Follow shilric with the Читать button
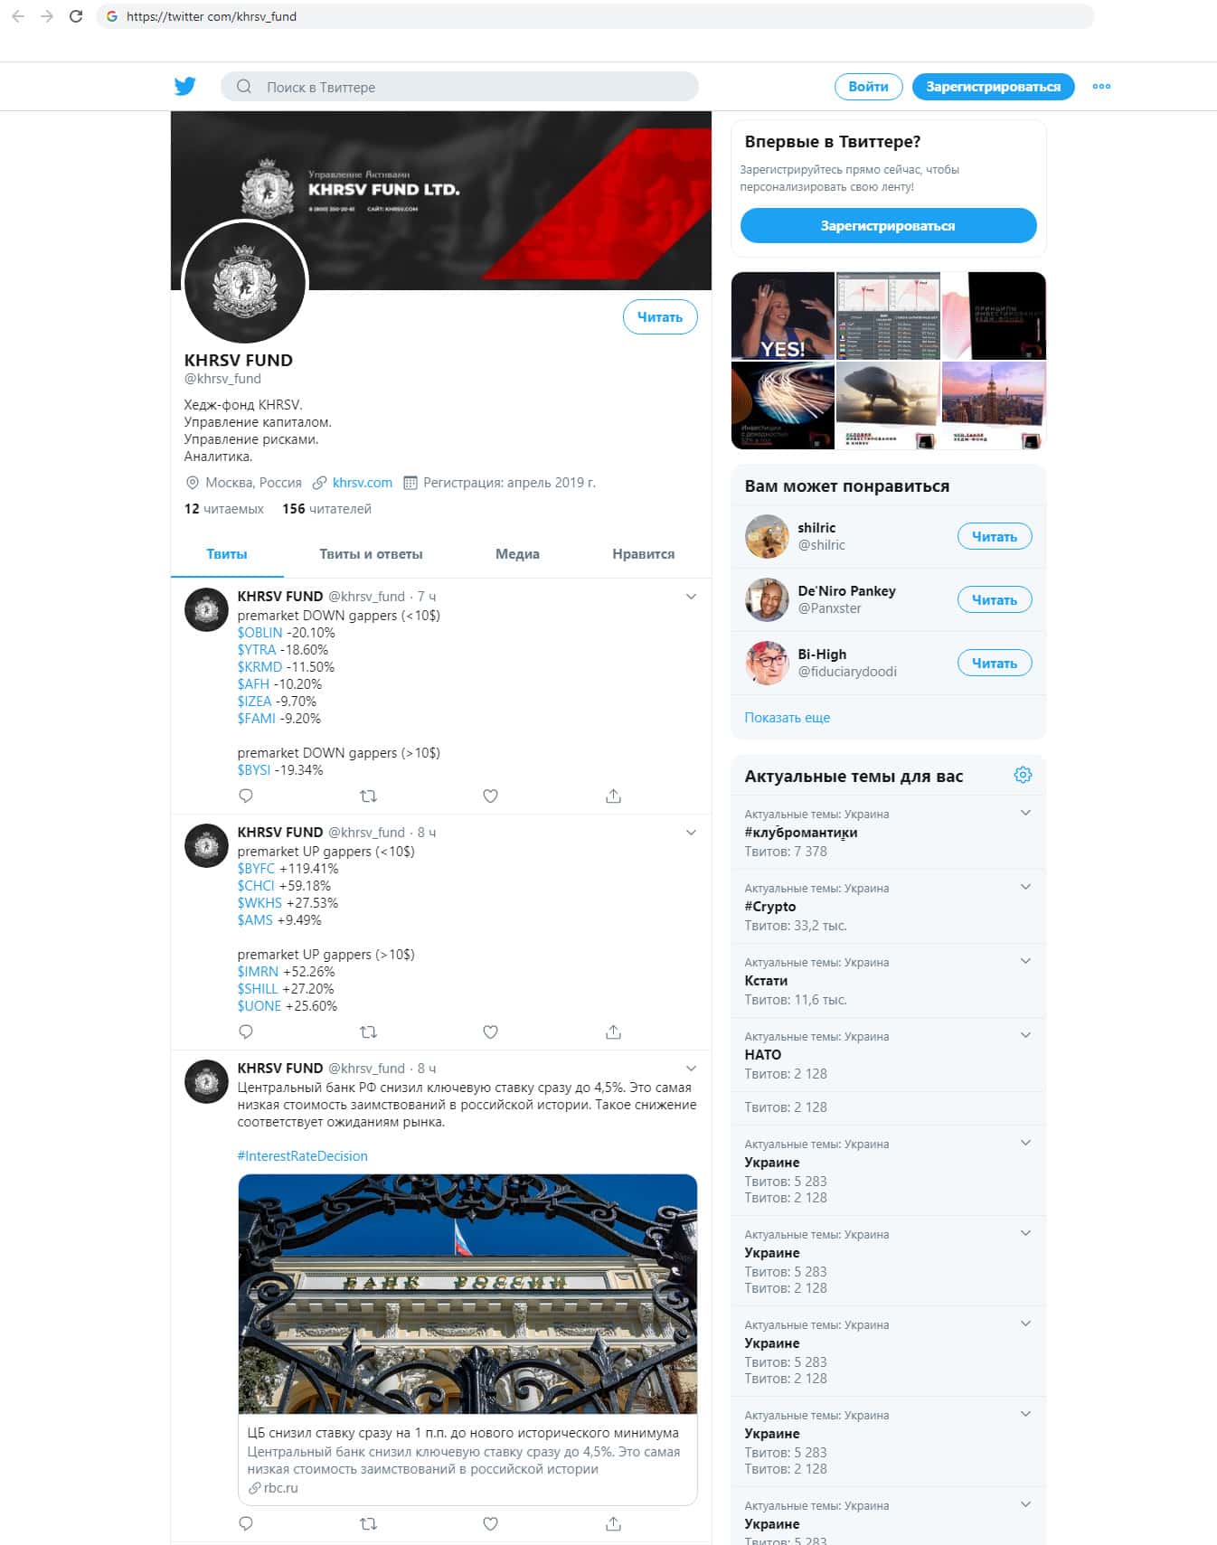 (995, 537)
